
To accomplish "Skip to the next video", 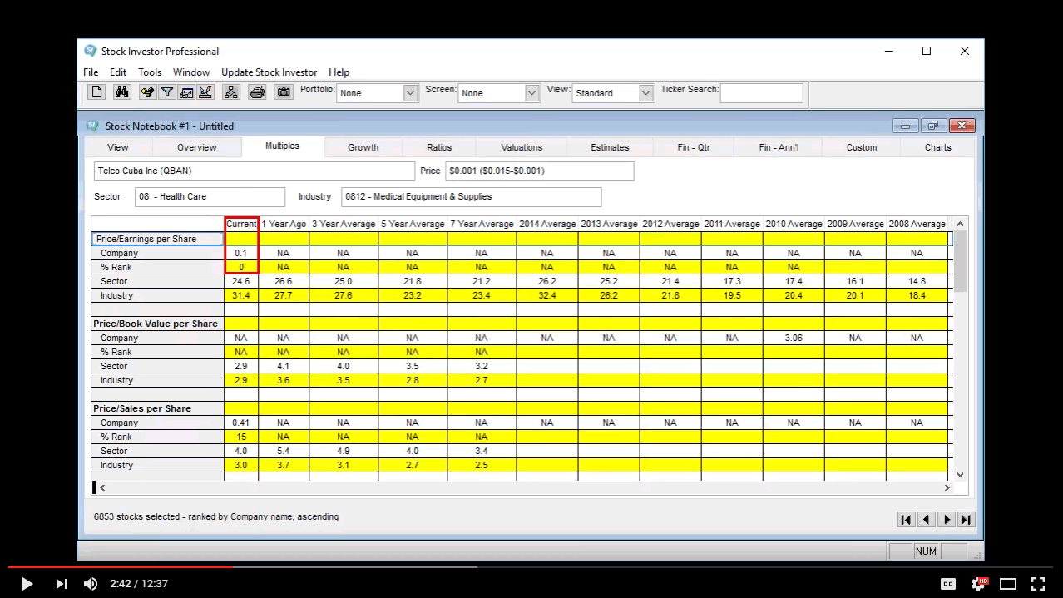I will tap(61, 584).
